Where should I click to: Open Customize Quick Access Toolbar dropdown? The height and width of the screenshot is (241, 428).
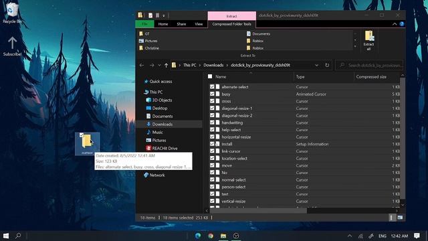(x=164, y=16)
